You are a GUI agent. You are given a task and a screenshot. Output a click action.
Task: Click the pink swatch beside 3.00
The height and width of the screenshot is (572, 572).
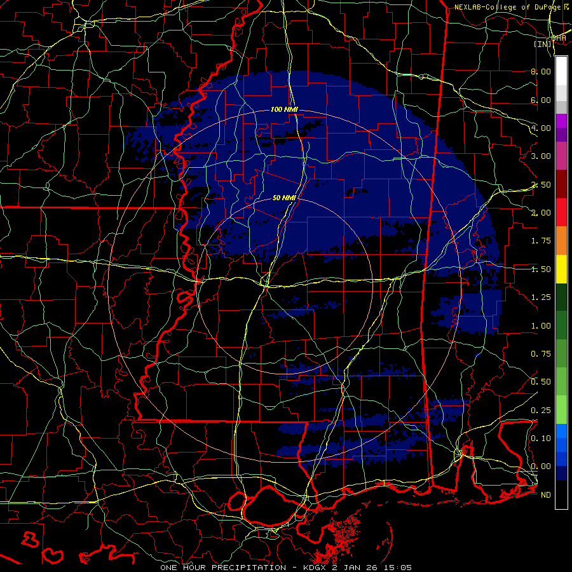(561, 156)
